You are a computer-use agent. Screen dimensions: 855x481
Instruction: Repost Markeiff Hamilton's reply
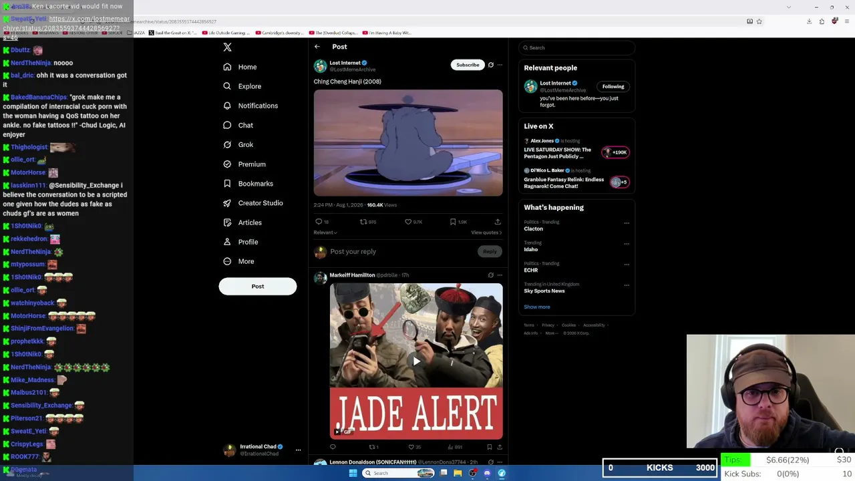tap(372, 447)
